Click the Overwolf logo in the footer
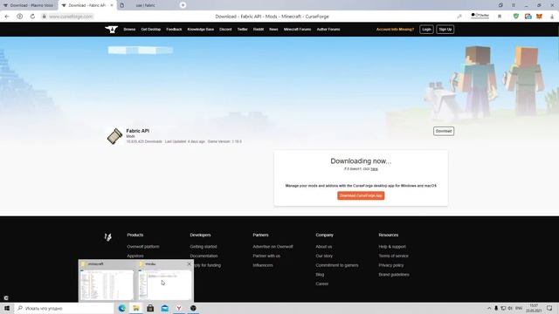The width and height of the screenshot is (559, 314). point(108,236)
